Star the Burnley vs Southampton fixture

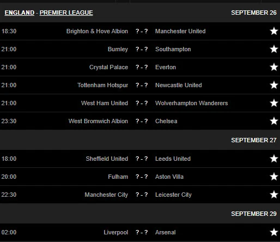[x=274, y=49]
